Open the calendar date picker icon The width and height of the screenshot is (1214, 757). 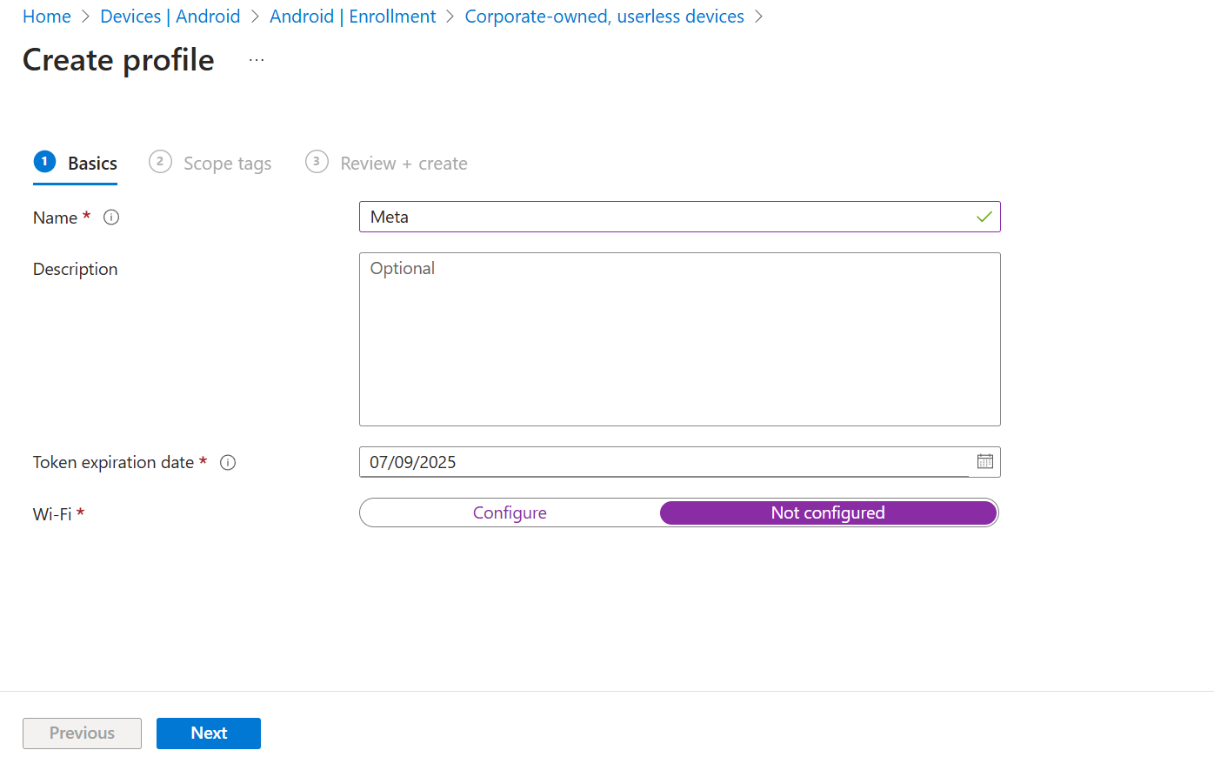coord(984,462)
